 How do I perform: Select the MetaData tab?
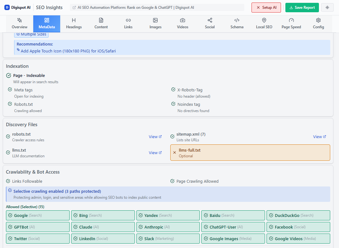pyautogui.click(x=47, y=24)
